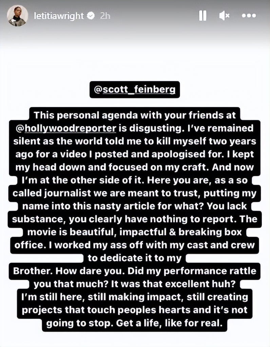Click the line starting "movie is beautiful"
The image size is (270, 347).
135,232
